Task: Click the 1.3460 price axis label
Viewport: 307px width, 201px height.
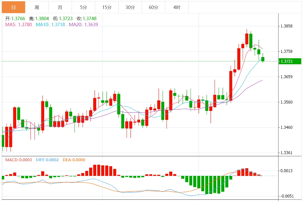Action: [x=286, y=127]
